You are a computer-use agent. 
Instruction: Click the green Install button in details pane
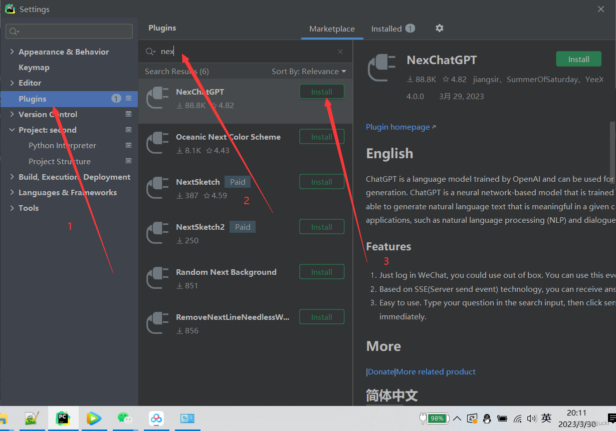pyautogui.click(x=579, y=59)
